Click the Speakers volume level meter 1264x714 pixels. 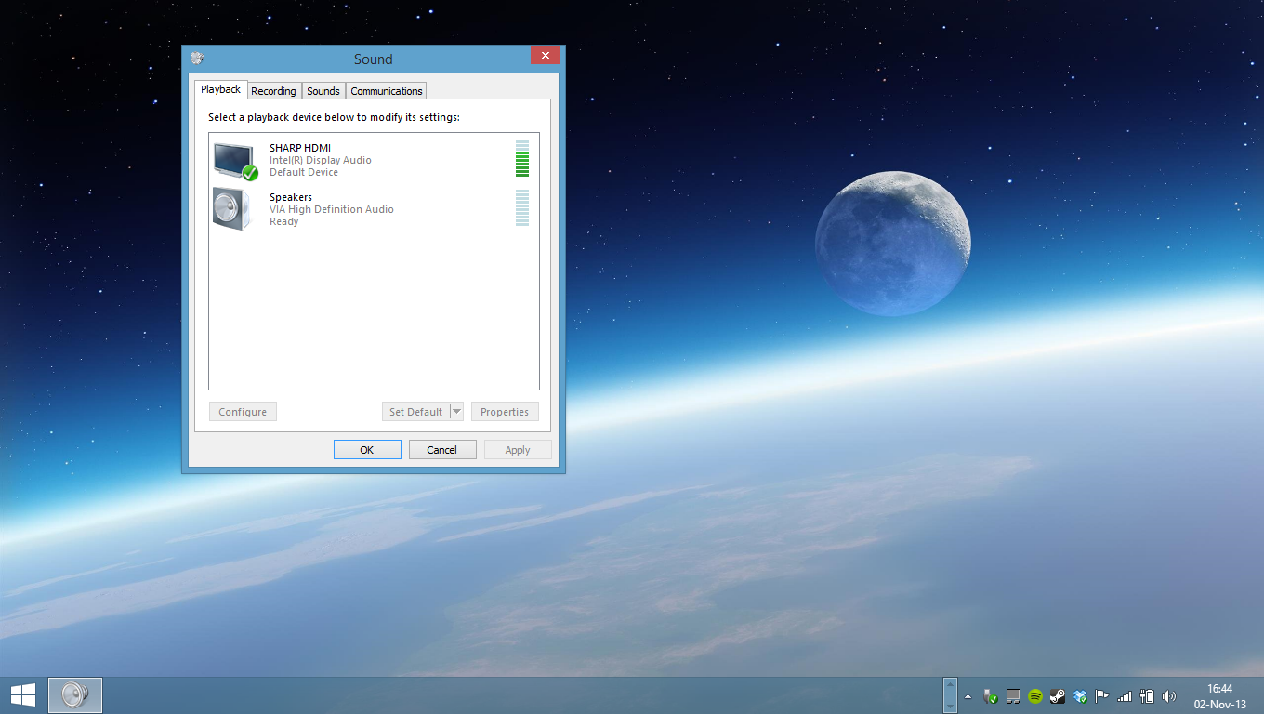[522, 208]
